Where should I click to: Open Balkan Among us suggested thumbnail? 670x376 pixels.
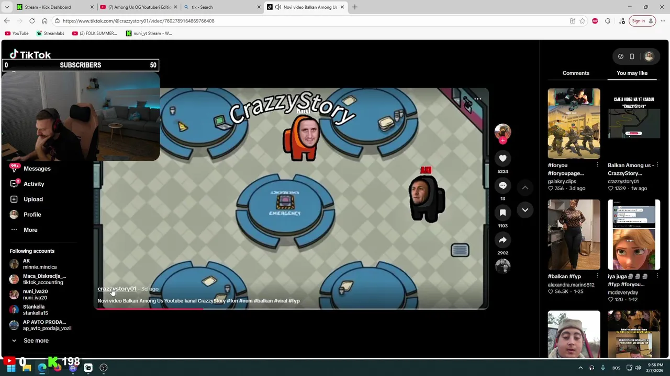pyautogui.click(x=634, y=123)
